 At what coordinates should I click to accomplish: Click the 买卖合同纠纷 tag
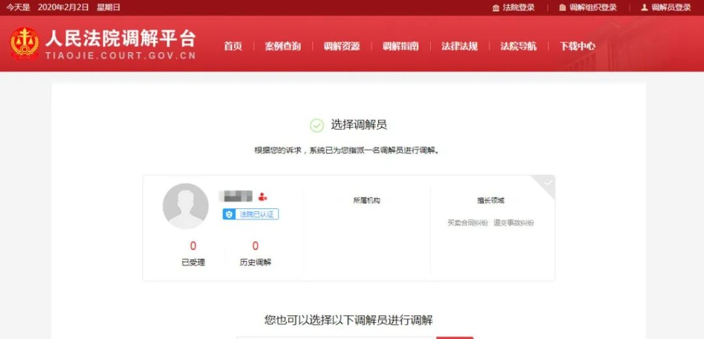pyautogui.click(x=467, y=223)
